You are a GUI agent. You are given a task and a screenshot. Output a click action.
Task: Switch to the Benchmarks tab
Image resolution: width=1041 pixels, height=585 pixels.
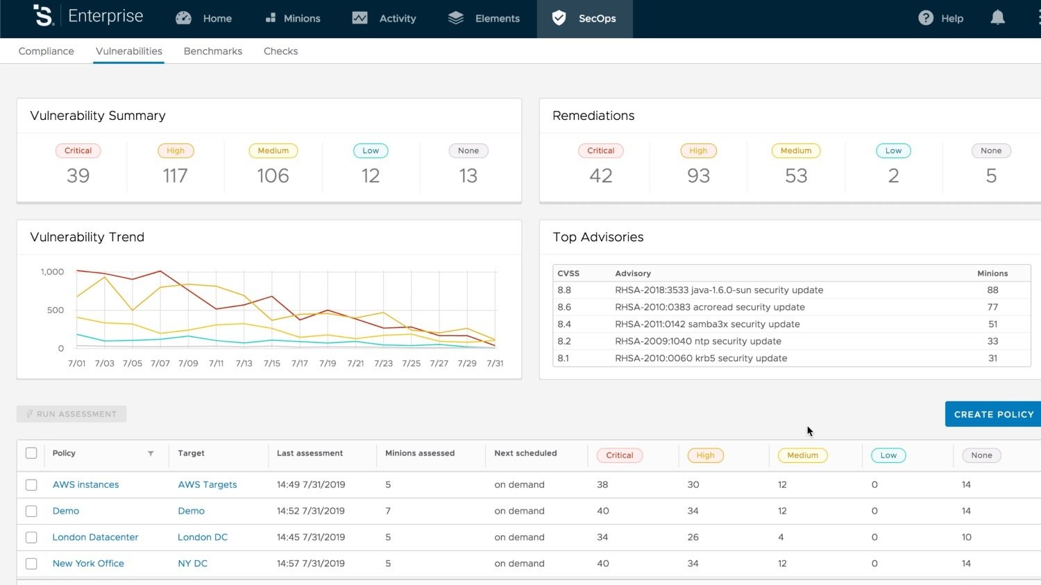[212, 51]
